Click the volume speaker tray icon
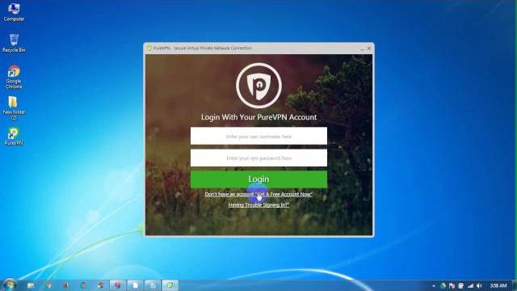 coord(479,285)
